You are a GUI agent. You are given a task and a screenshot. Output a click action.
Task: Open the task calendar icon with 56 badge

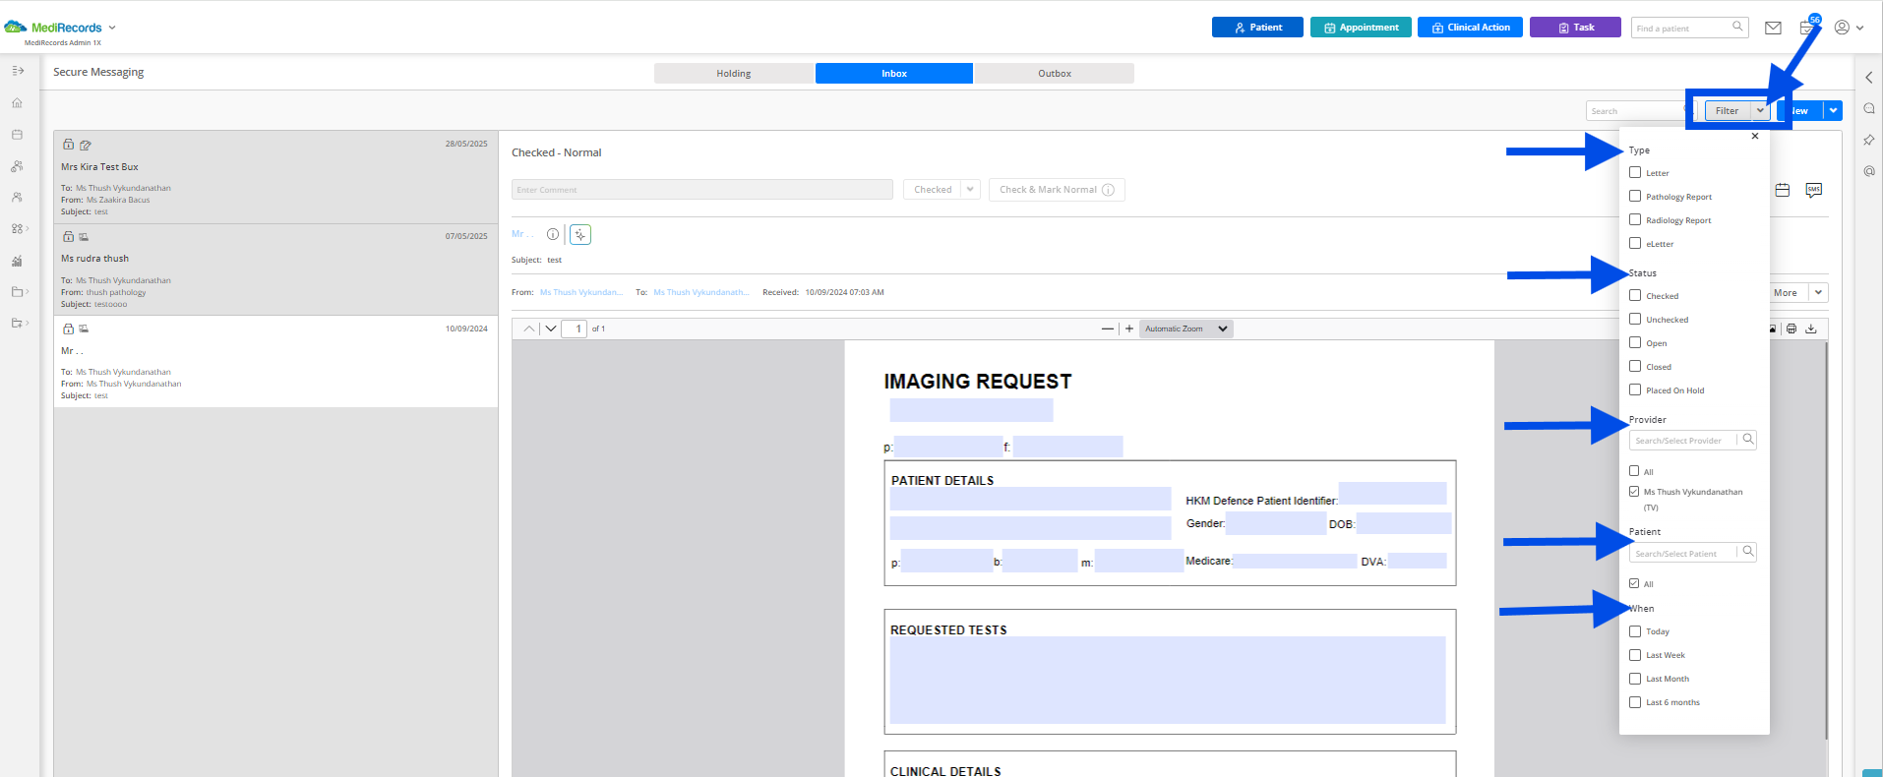coord(1807,27)
